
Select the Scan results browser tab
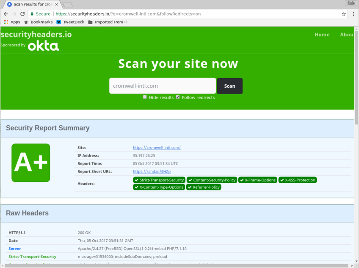(x=33, y=4)
